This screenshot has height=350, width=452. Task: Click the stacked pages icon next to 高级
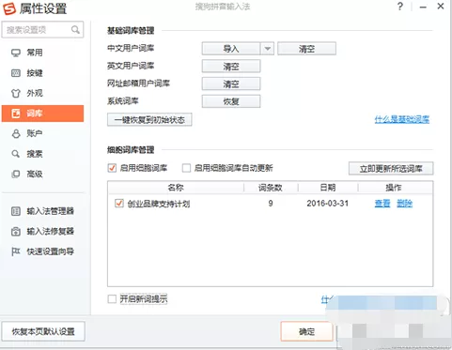point(16,174)
